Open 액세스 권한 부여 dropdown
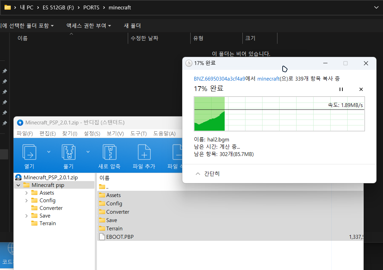The width and height of the screenshot is (383, 270). point(89,26)
